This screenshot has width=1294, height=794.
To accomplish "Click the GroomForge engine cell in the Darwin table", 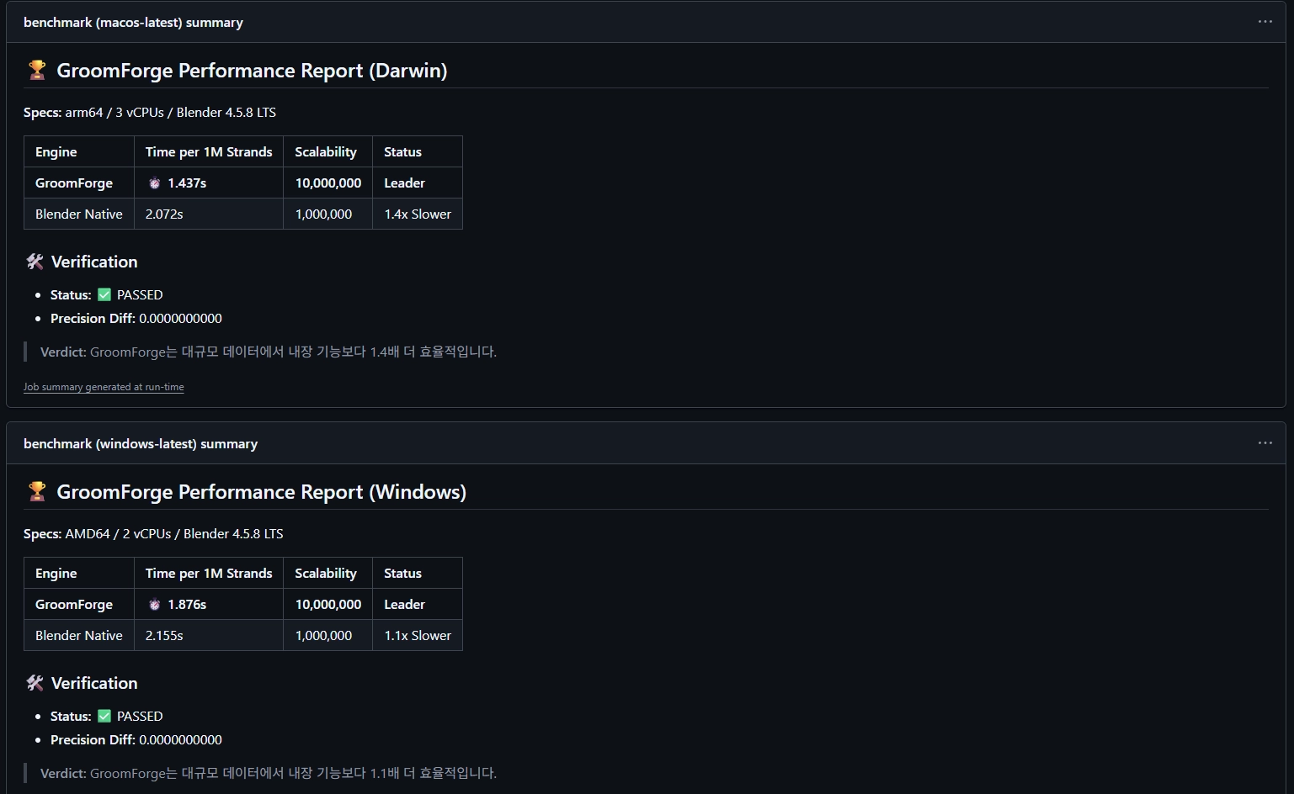I will [79, 183].
